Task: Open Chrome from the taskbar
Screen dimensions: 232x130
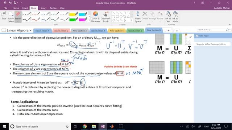Action: [x=84, y=126]
